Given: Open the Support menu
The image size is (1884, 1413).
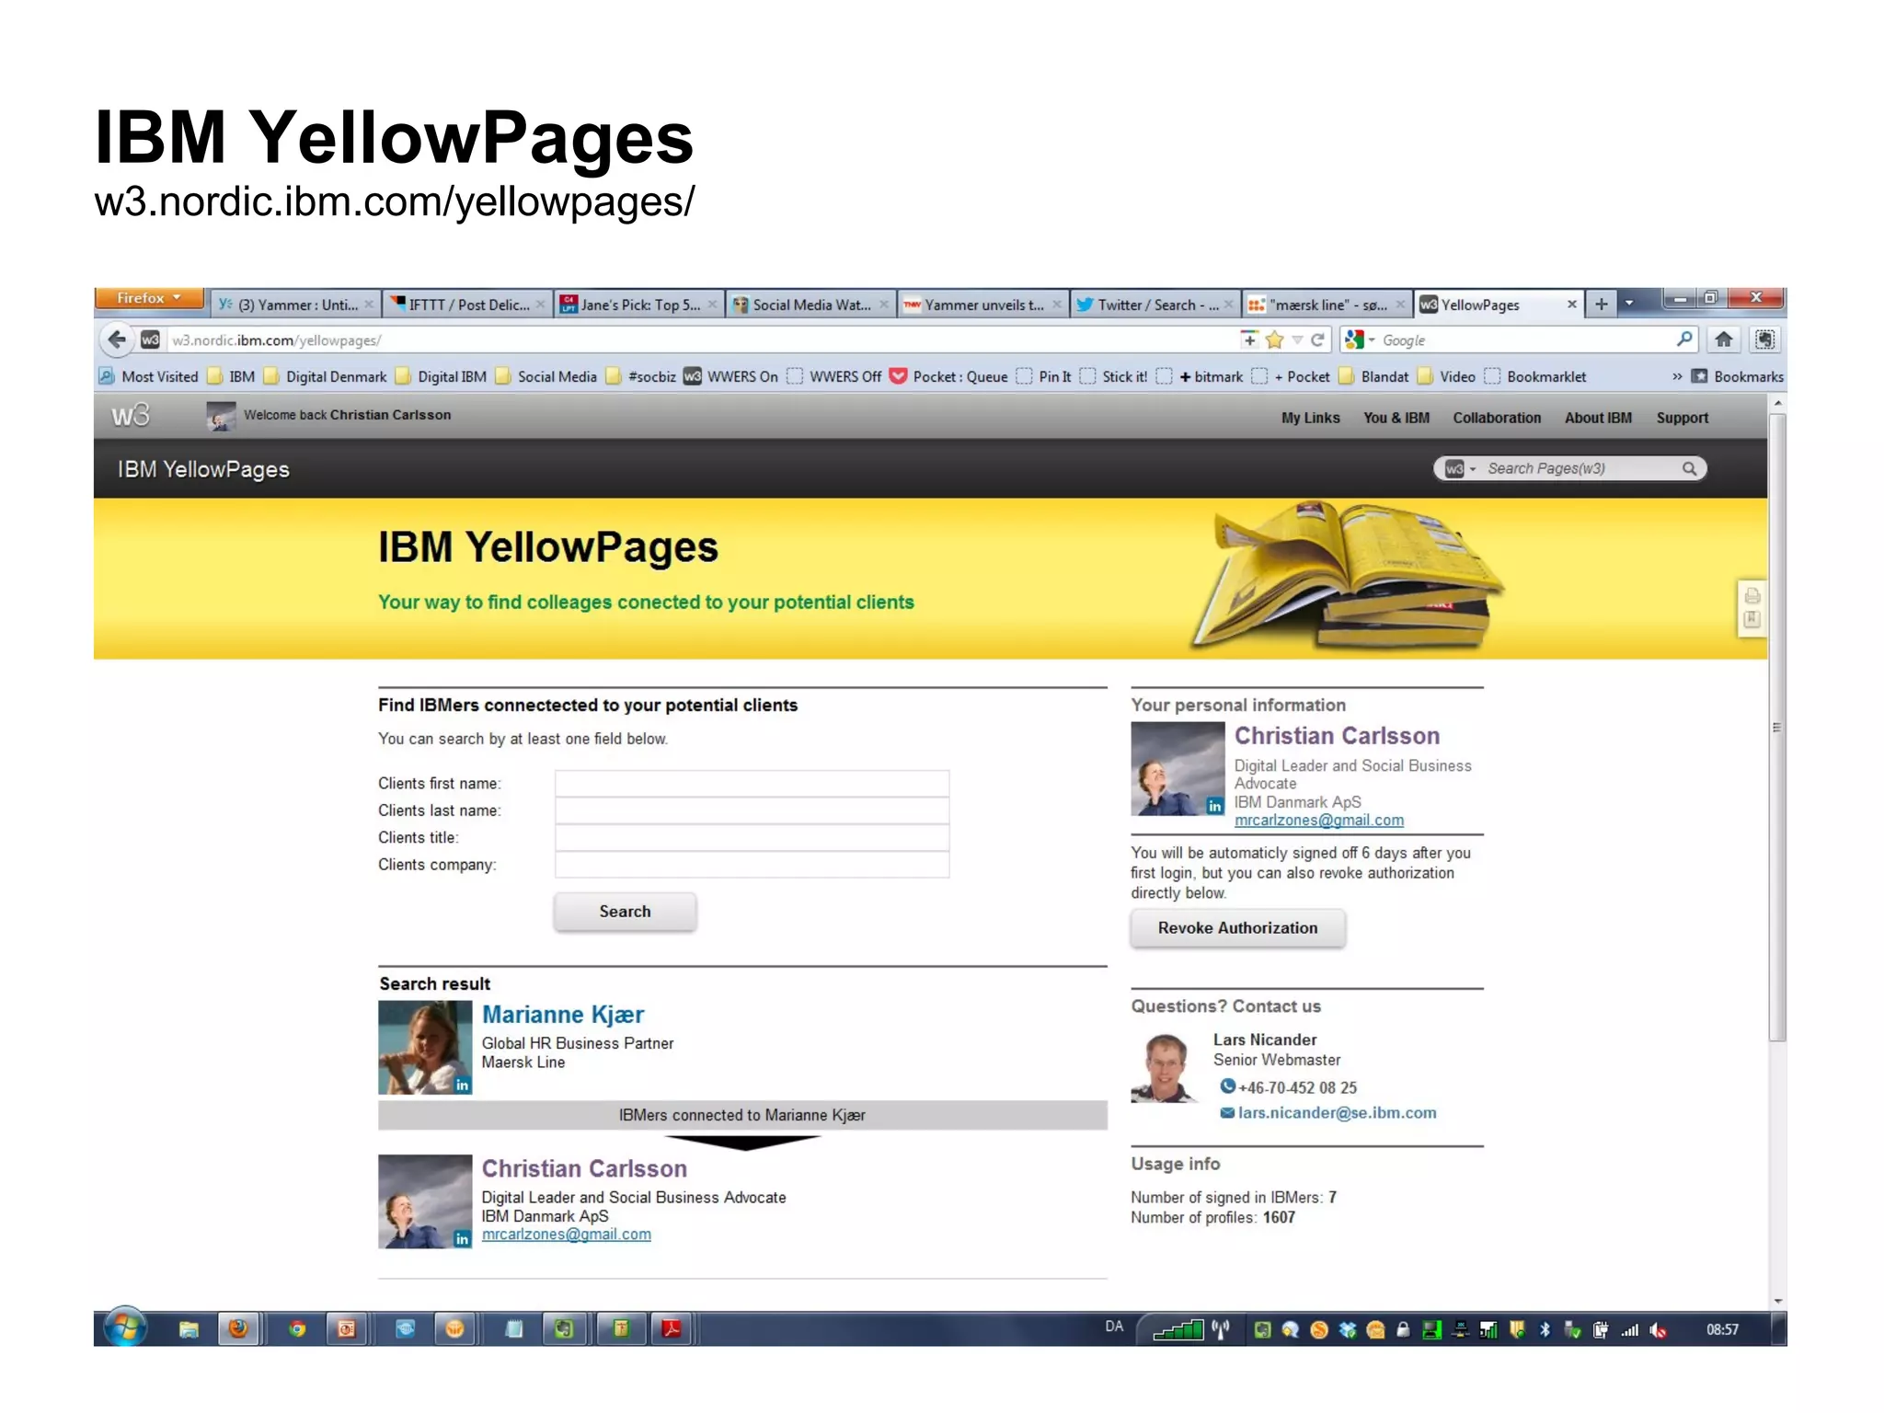Looking at the screenshot, I should (1683, 418).
